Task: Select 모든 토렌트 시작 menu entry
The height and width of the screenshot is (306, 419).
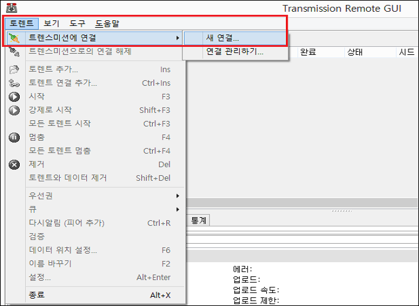Action: pos(95,123)
